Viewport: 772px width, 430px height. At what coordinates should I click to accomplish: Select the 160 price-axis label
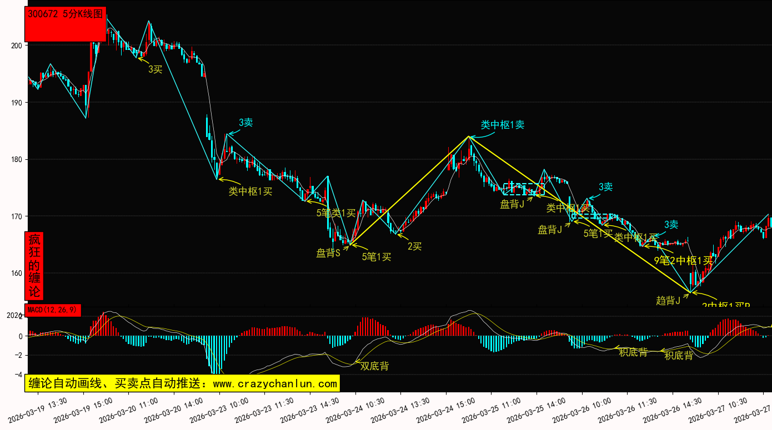click(x=16, y=273)
